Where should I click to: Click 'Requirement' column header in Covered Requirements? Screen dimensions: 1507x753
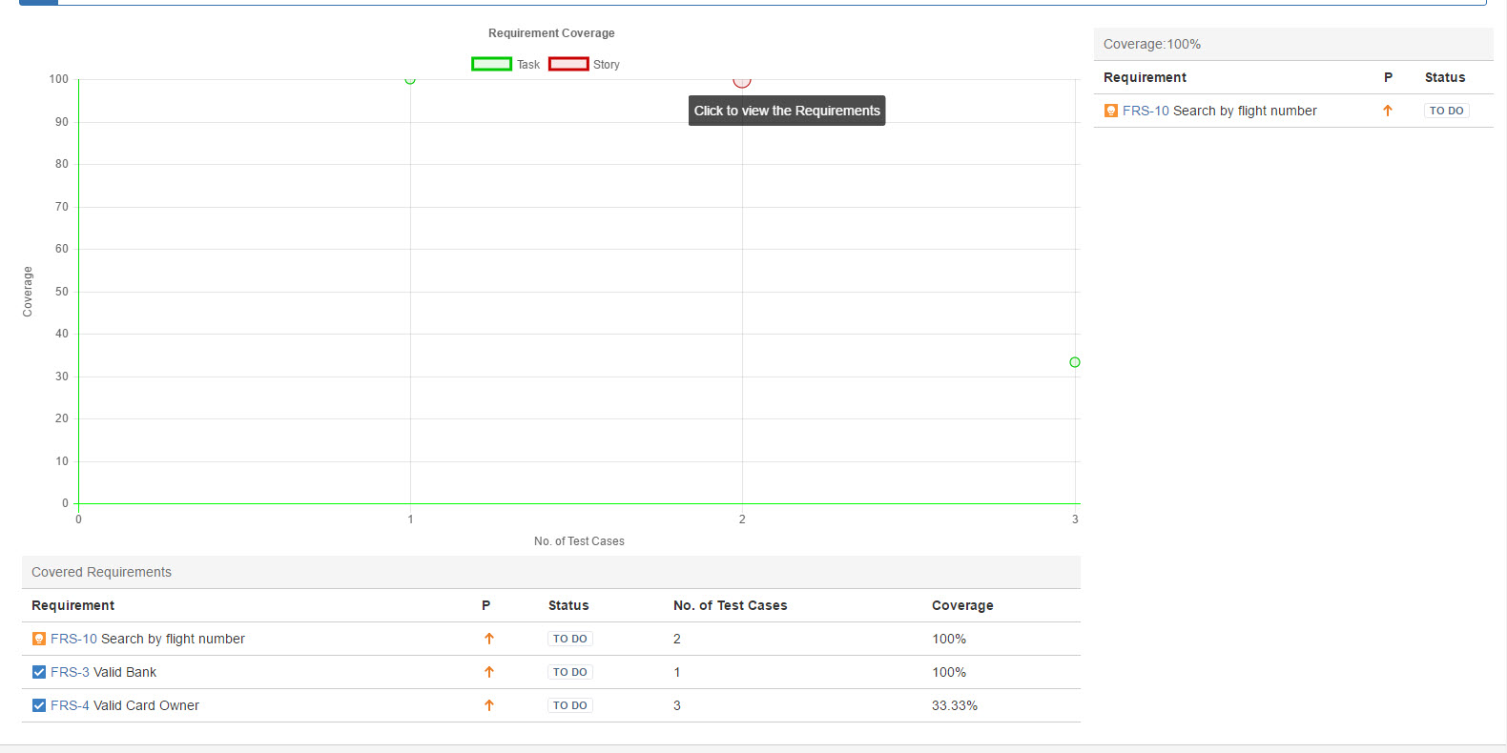click(72, 605)
